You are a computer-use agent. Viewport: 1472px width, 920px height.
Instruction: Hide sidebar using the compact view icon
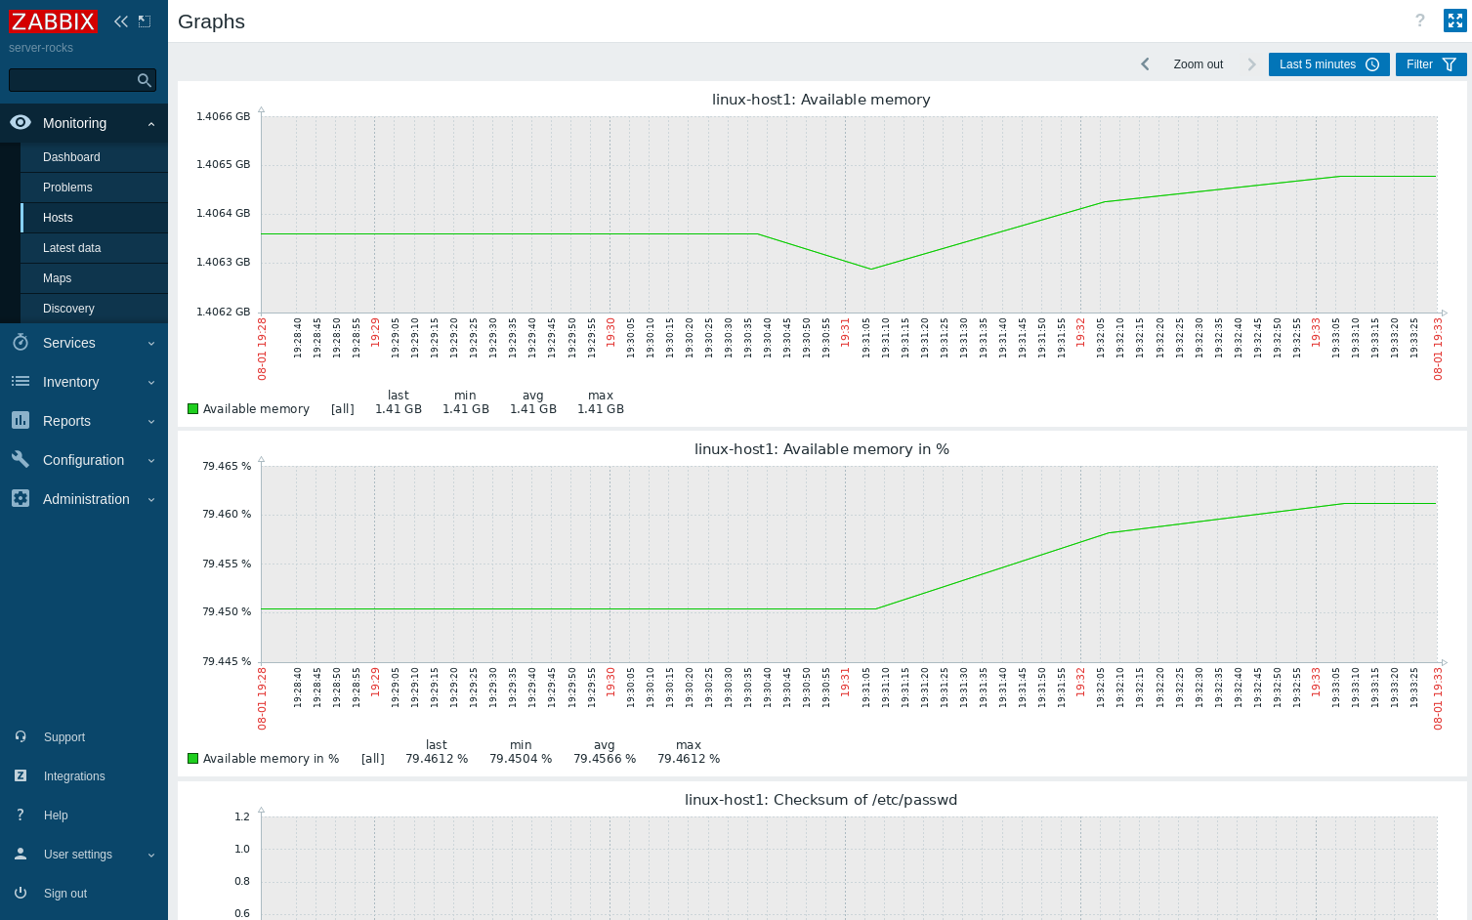[145, 21]
